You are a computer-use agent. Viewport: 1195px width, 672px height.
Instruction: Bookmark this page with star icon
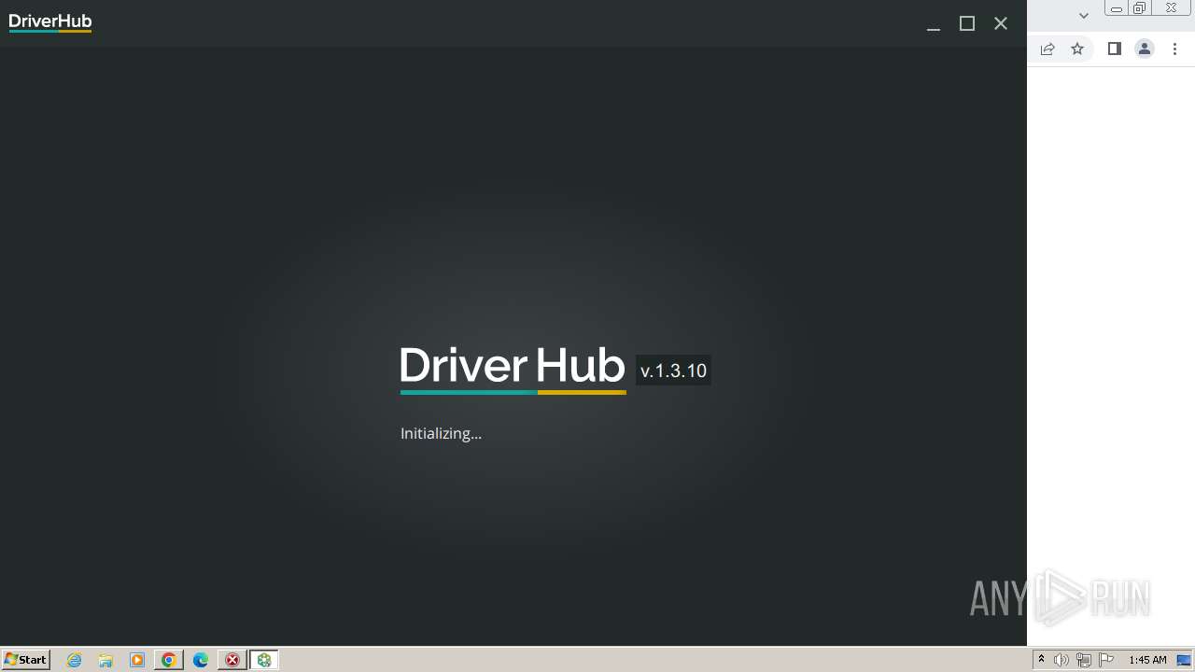point(1077,49)
